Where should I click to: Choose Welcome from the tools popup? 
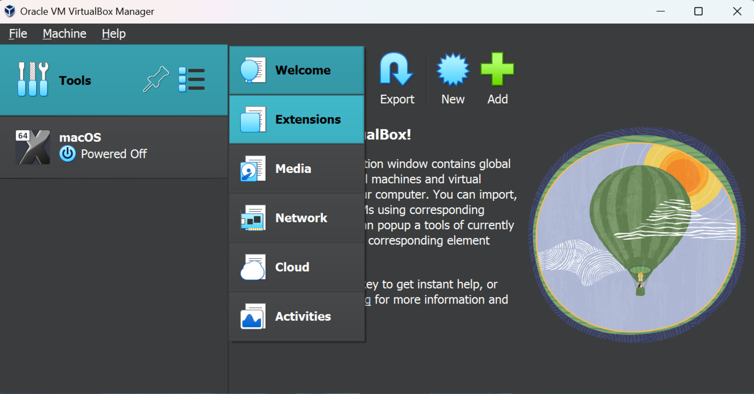(296, 70)
